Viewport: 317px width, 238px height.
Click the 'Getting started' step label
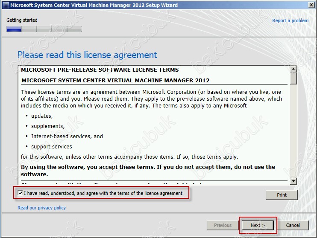22,20
